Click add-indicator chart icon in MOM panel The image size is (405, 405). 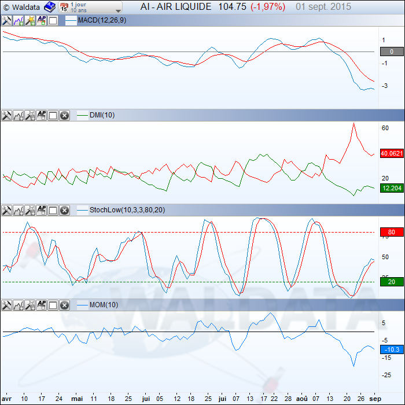point(19,305)
